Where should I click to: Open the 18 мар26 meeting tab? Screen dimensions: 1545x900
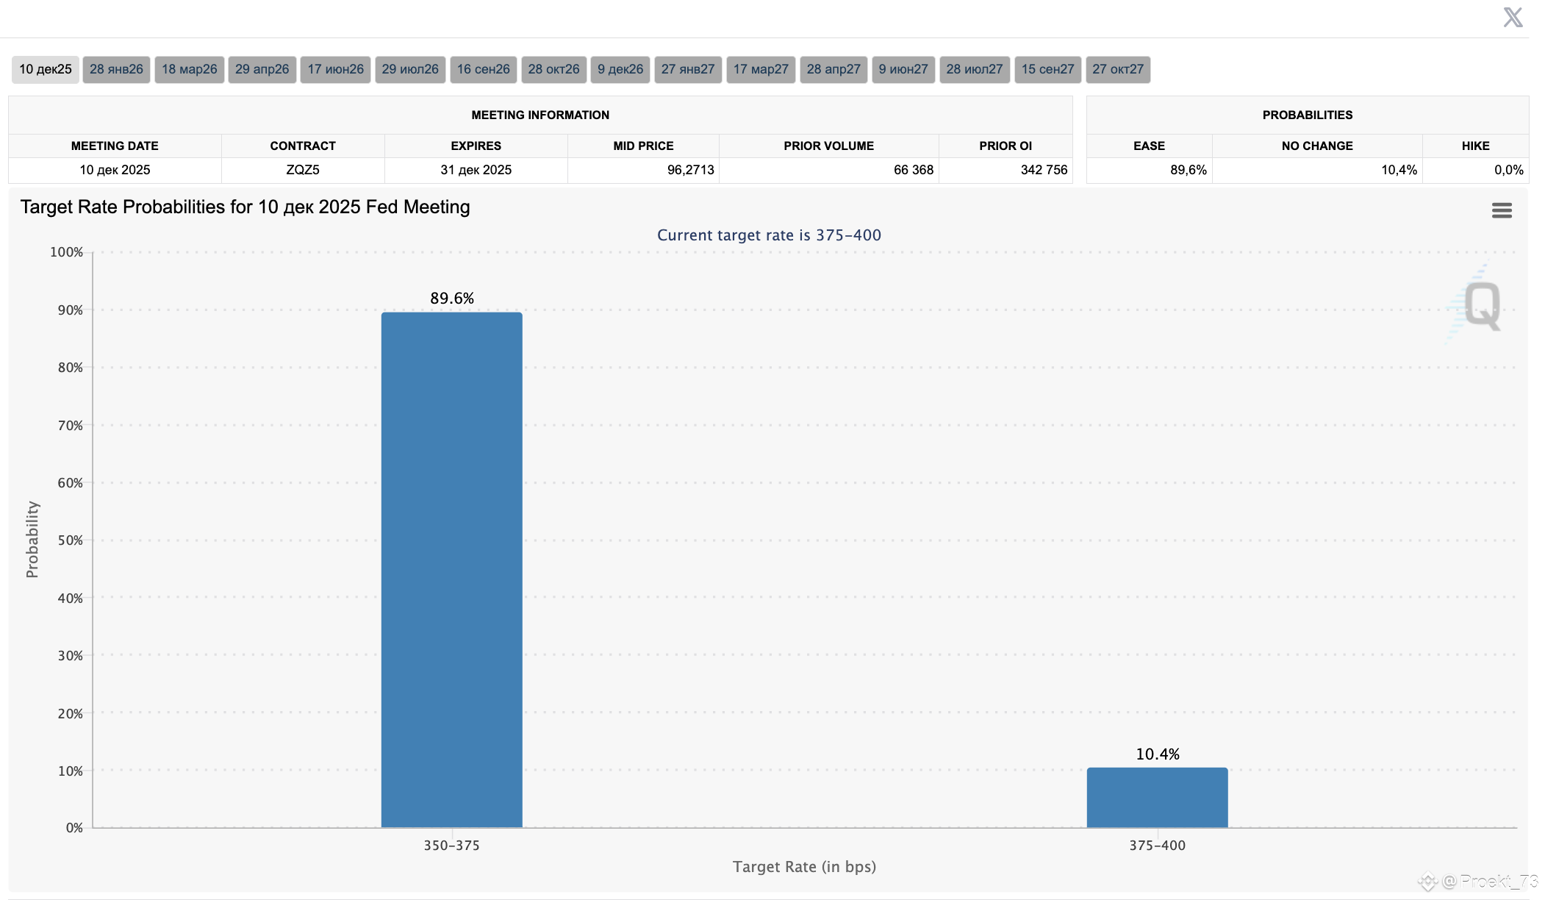coord(190,70)
